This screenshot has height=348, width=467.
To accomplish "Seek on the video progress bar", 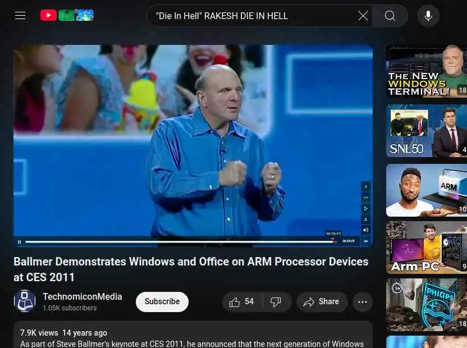I will 180,241.
